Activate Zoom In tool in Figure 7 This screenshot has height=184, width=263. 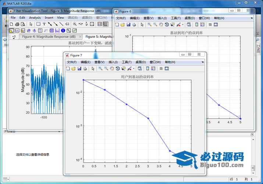(x=100, y=68)
